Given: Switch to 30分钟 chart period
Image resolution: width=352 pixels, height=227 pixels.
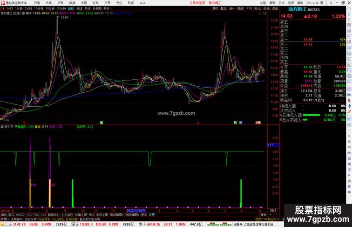Looking at the screenshot, I should [50, 8].
